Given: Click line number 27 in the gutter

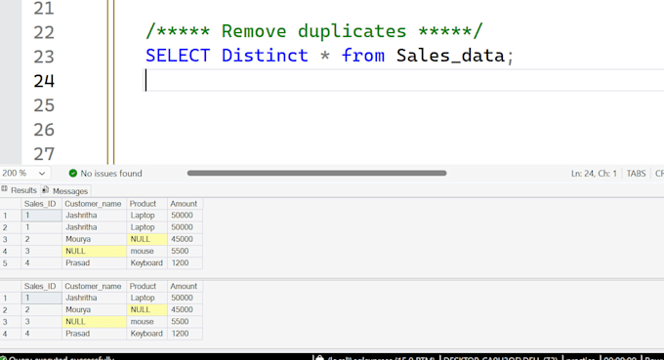Looking at the screenshot, I should (x=44, y=154).
